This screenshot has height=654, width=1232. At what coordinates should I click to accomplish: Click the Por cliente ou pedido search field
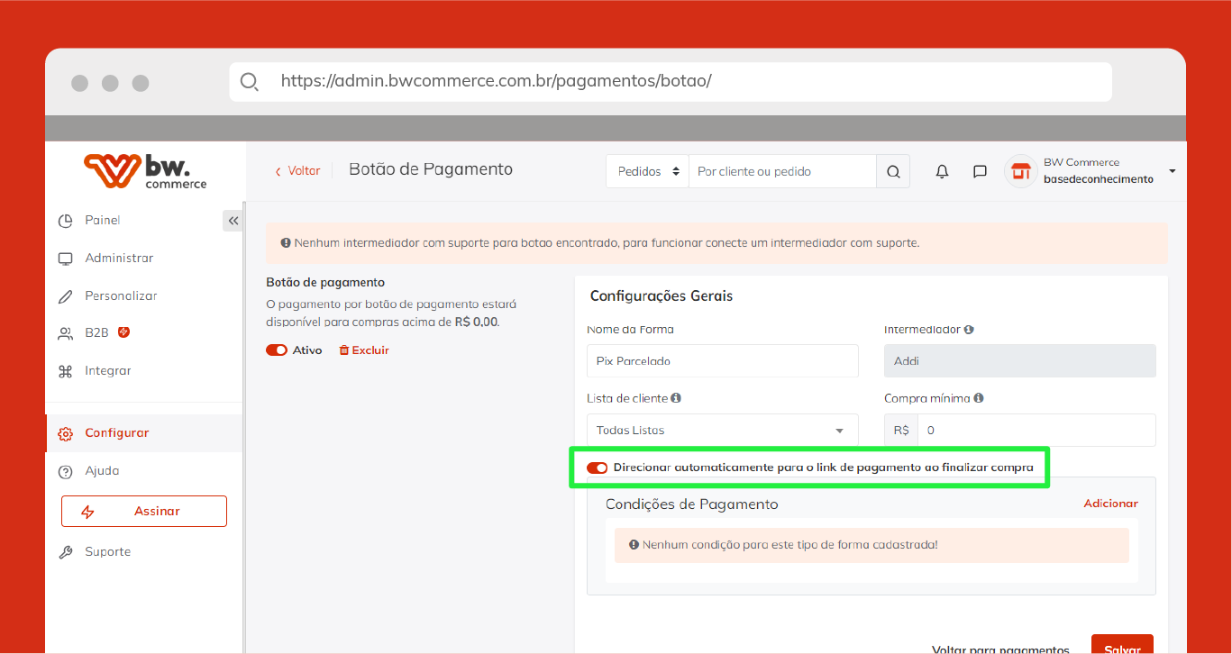[x=782, y=171]
